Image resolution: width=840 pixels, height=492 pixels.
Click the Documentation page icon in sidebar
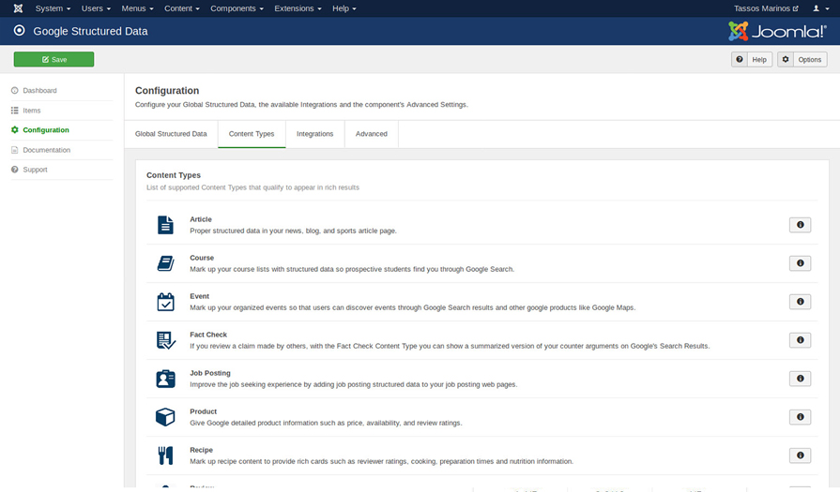(x=14, y=150)
